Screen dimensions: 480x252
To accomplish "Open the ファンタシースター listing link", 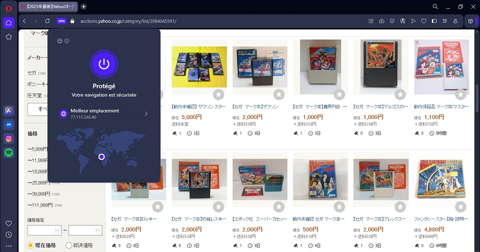I will tap(441, 219).
